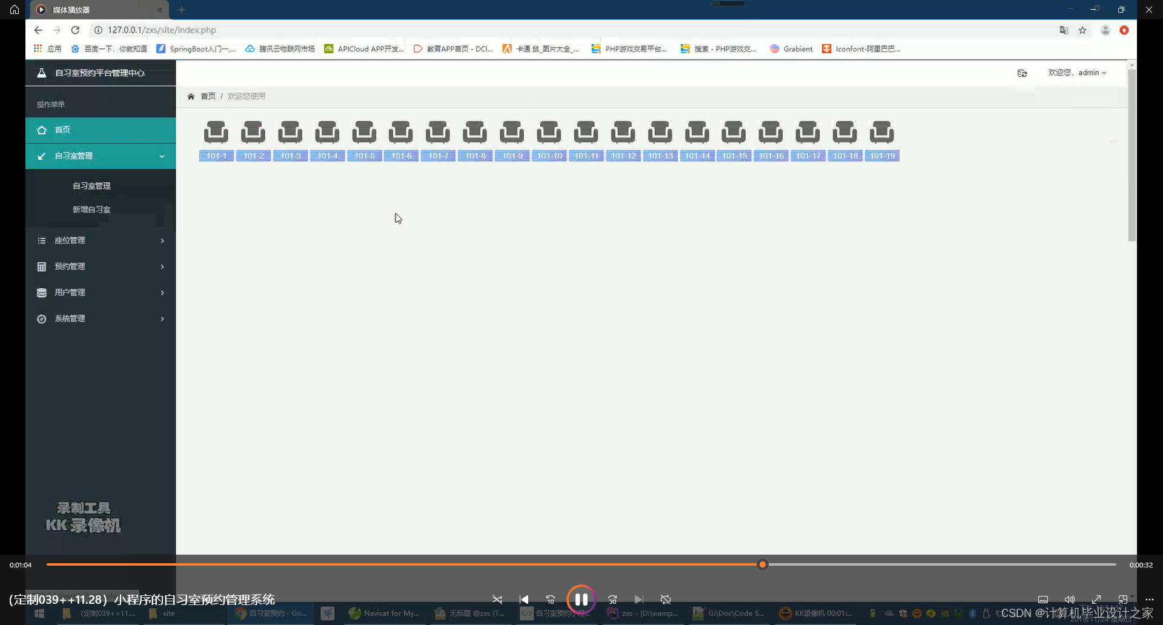The height and width of the screenshot is (625, 1163).
Task: Click the 首页 breadcrumb link
Action: tap(208, 96)
